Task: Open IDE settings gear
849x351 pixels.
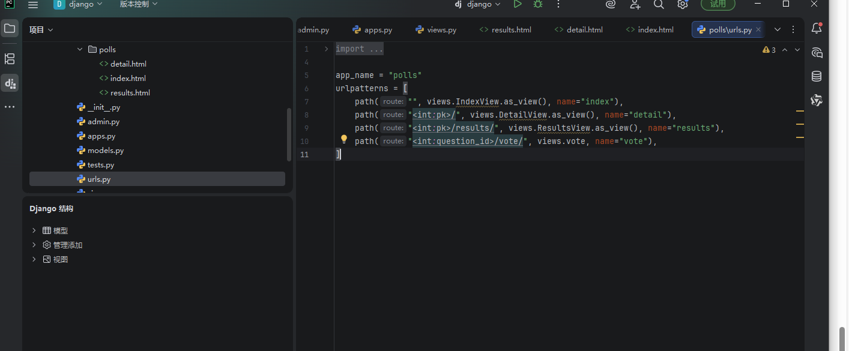Action: [x=683, y=4]
